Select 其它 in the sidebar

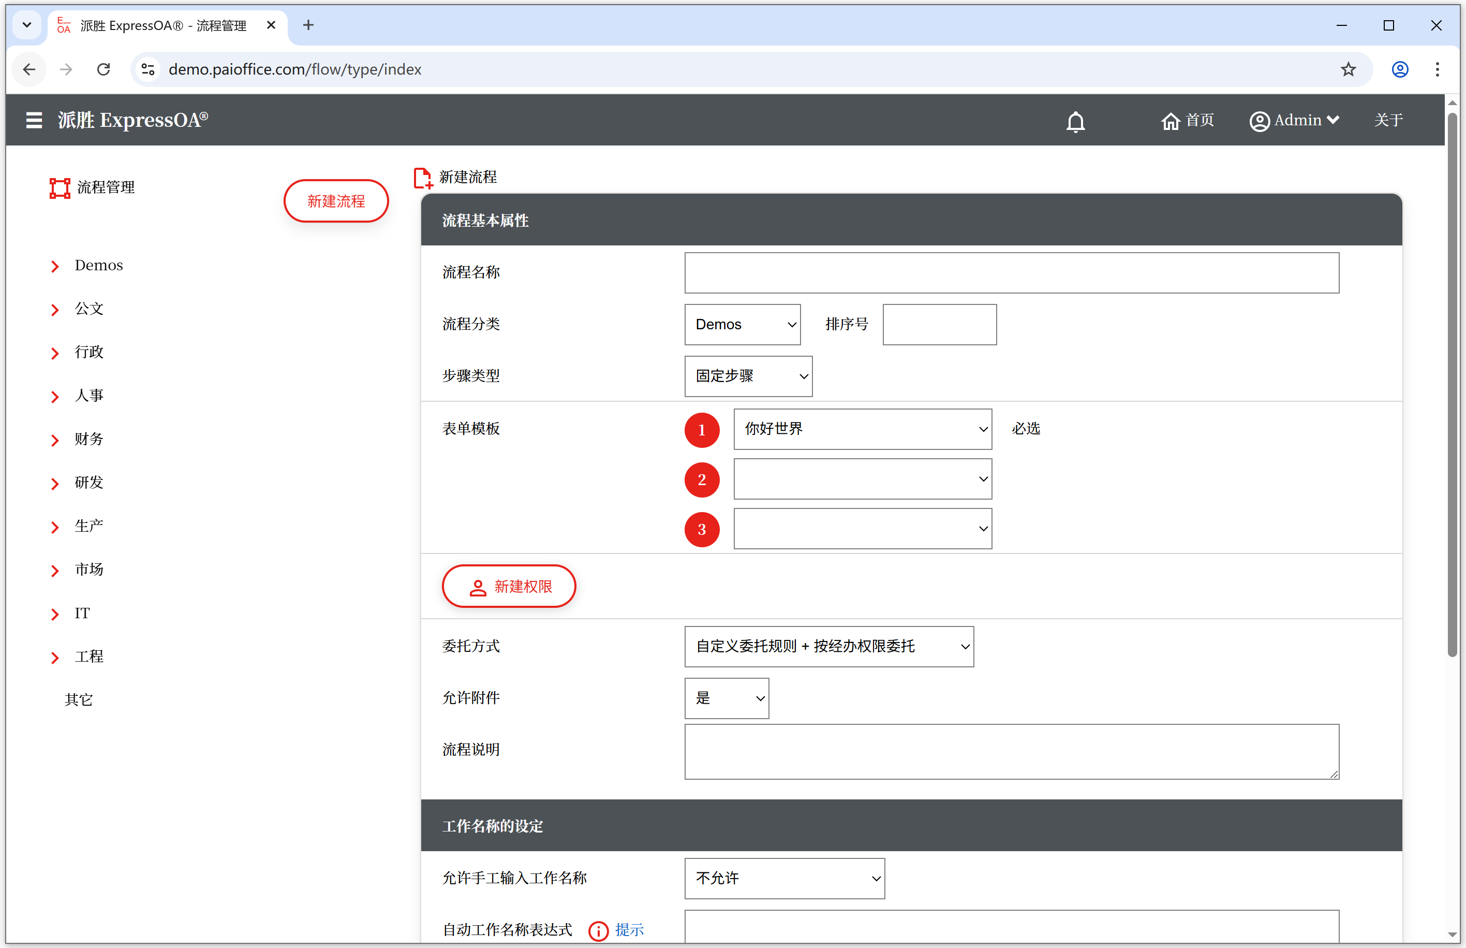pos(79,699)
